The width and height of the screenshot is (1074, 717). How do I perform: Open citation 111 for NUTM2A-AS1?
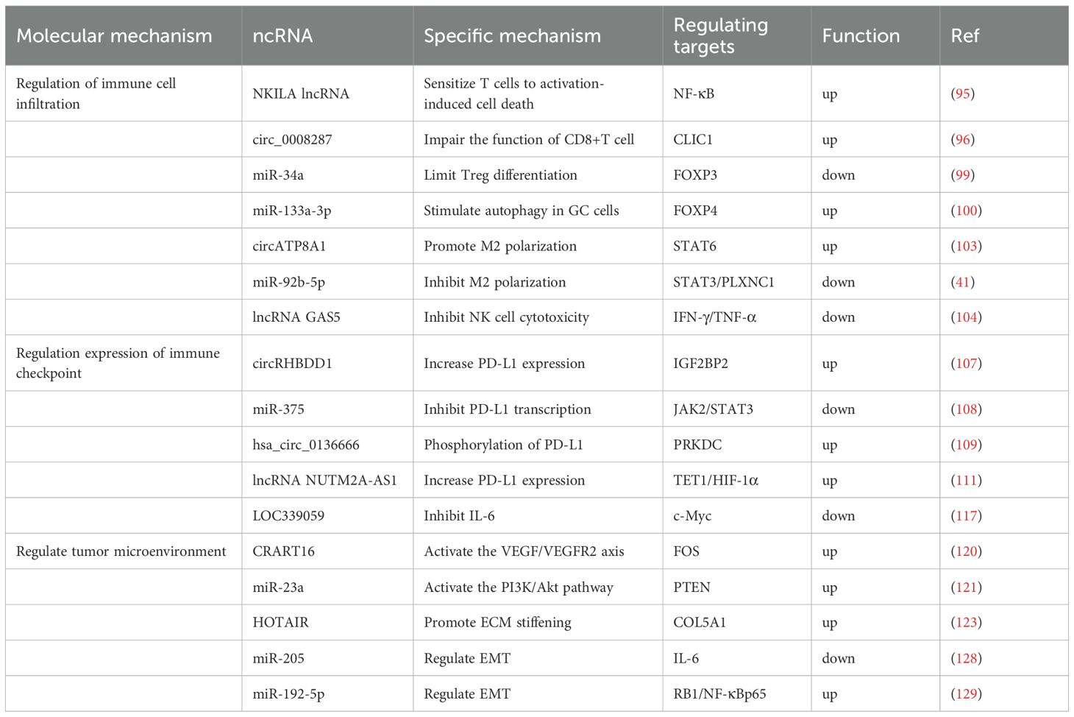(966, 480)
